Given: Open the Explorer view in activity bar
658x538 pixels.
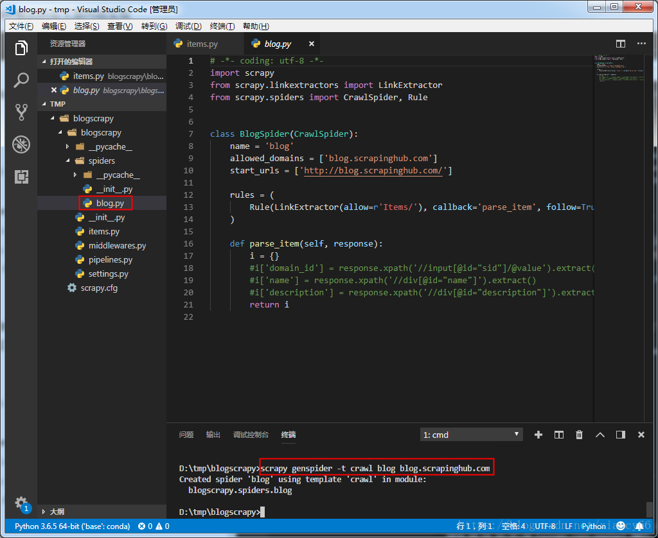Looking at the screenshot, I should pos(21,48).
